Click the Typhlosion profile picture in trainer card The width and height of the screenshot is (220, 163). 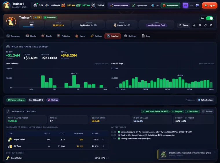click(11, 22)
